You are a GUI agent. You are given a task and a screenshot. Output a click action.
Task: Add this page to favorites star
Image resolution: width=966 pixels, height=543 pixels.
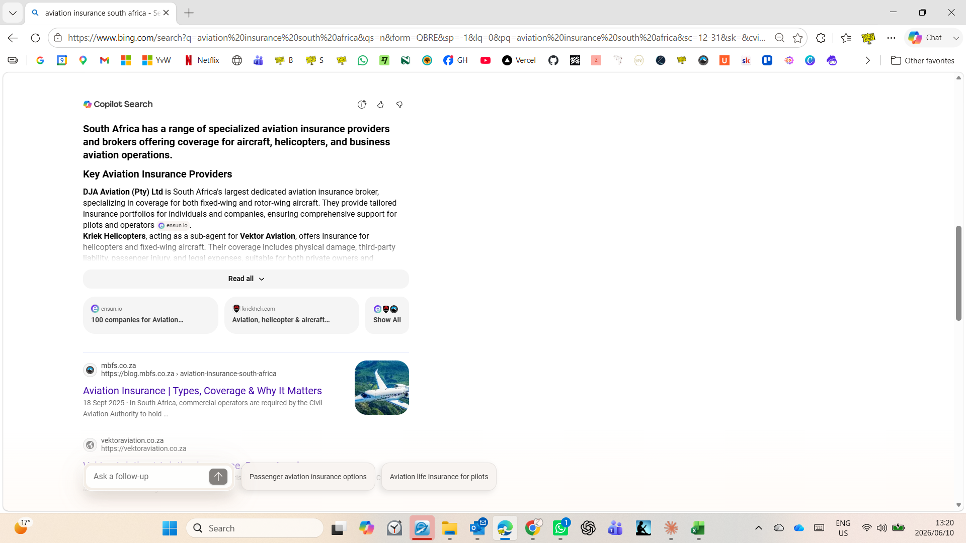[x=797, y=38]
